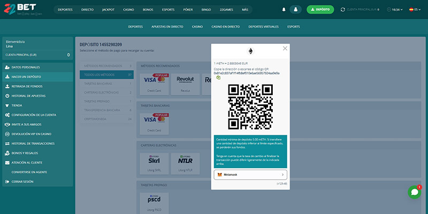
Task: Open the notifications bell icon
Action: [x=284, y=10]
